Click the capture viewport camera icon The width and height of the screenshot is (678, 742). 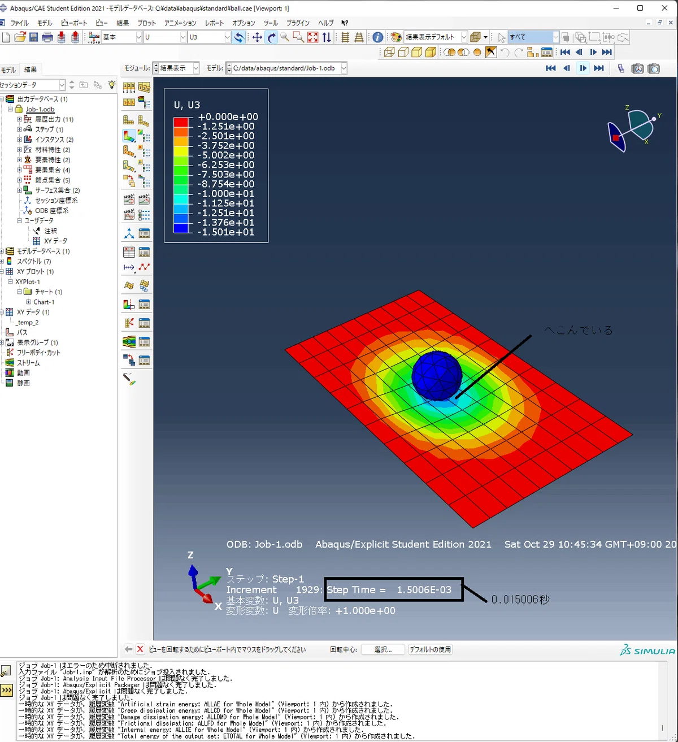click(x=654, y=68)
